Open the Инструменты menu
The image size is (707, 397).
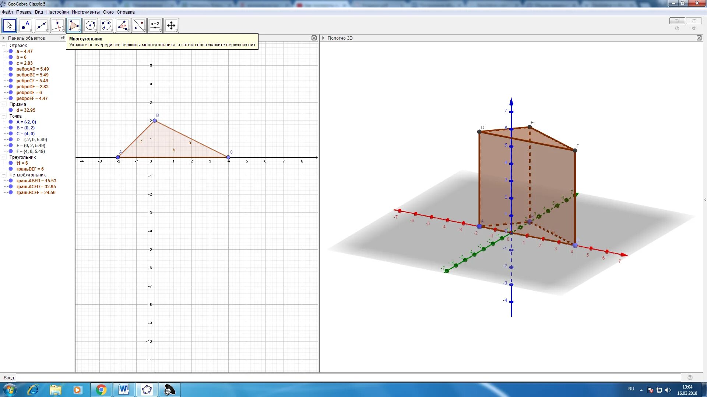pyautogui.click(x=85, y=12)
